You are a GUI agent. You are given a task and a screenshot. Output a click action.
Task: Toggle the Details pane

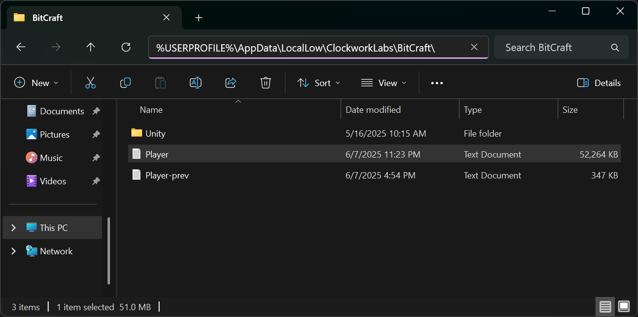tap(599, 83)
